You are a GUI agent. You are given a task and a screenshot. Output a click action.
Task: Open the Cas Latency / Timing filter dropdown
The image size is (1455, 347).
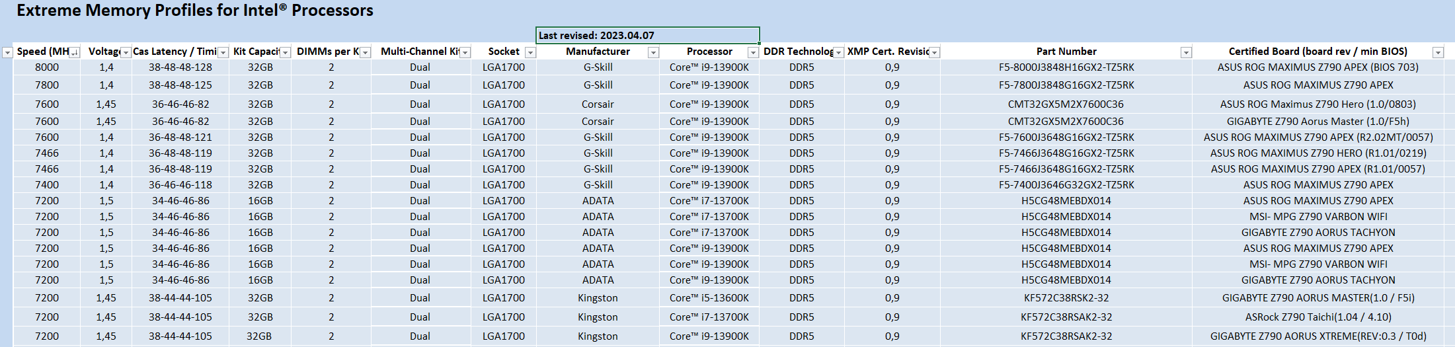pyautogui.click(x=223, y=52)
